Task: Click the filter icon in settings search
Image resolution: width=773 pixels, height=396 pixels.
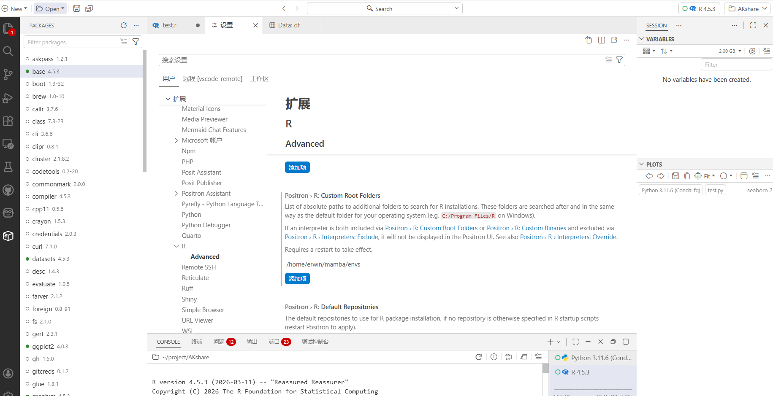Action: click(619, 60)
